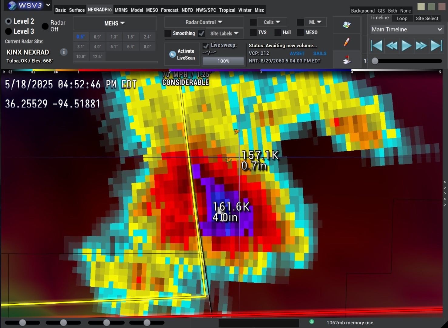This screenshot has height=328, width=448.
Task: Select the 0.9° tilt button
Action: coord(97,37)
